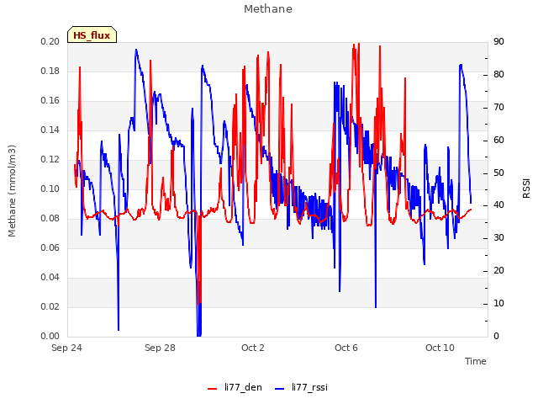Click the 60 RSSI axis value

pos(498,140)
